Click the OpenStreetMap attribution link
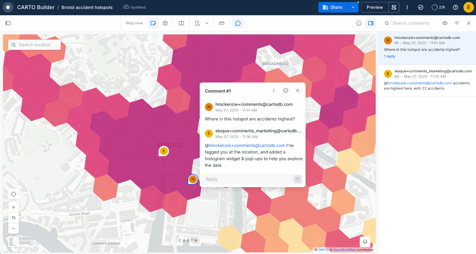Viewport: 476px width, 254px height. point(344,250)
